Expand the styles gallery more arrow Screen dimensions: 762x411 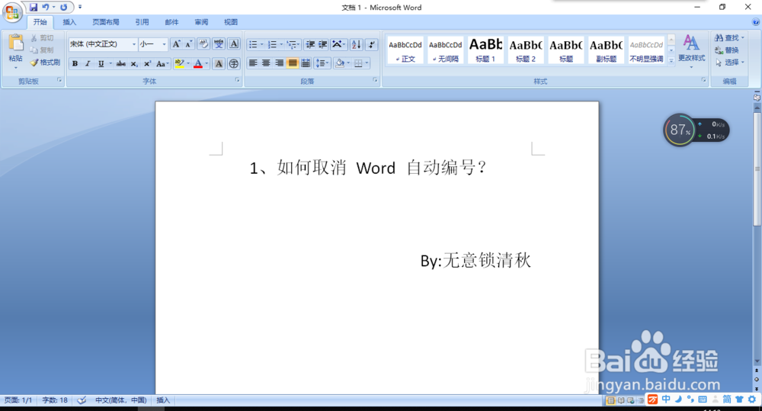[x=671, y=61]
